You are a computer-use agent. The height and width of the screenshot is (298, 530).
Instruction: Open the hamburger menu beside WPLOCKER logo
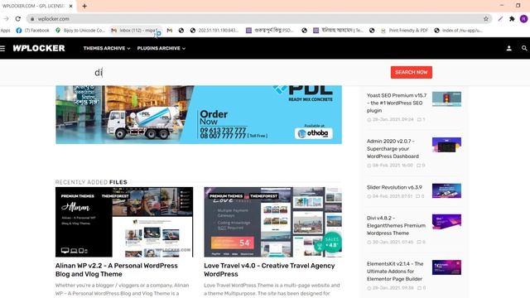[x=2, y=48]
